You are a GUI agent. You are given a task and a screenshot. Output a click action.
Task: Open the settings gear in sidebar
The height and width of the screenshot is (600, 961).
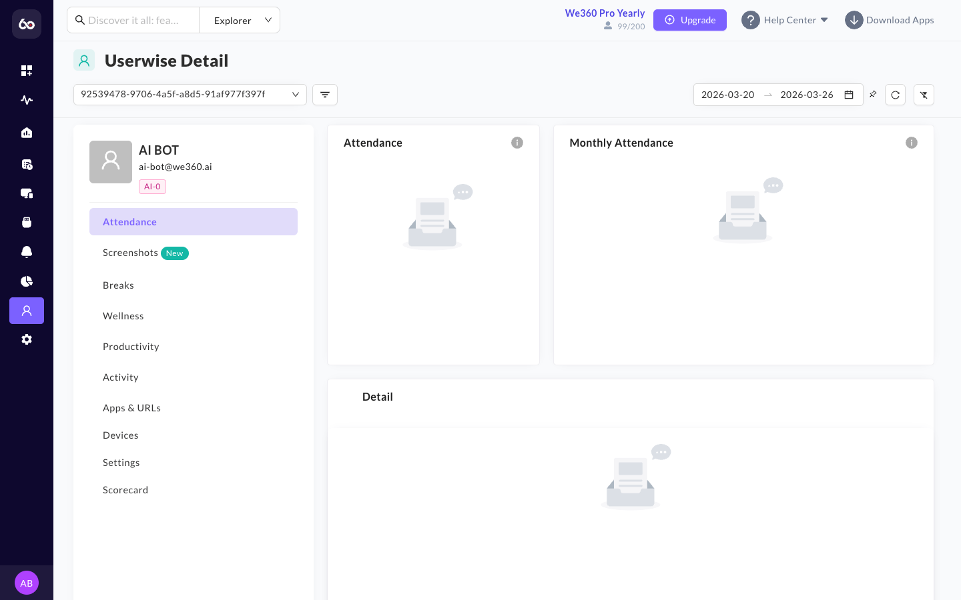[27, 339]
